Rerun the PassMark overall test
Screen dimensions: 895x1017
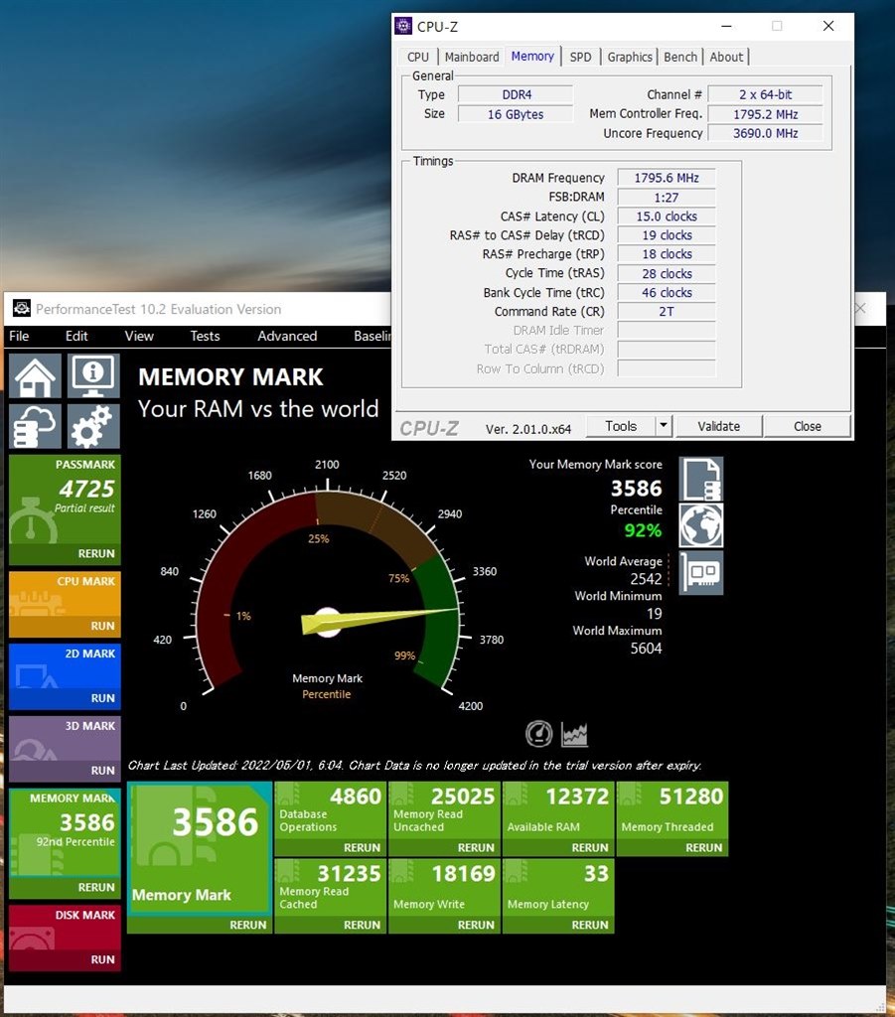pyautogui.click(x=96, y=554)
